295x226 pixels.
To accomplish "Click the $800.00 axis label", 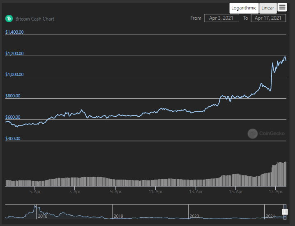I will [13, 96].
